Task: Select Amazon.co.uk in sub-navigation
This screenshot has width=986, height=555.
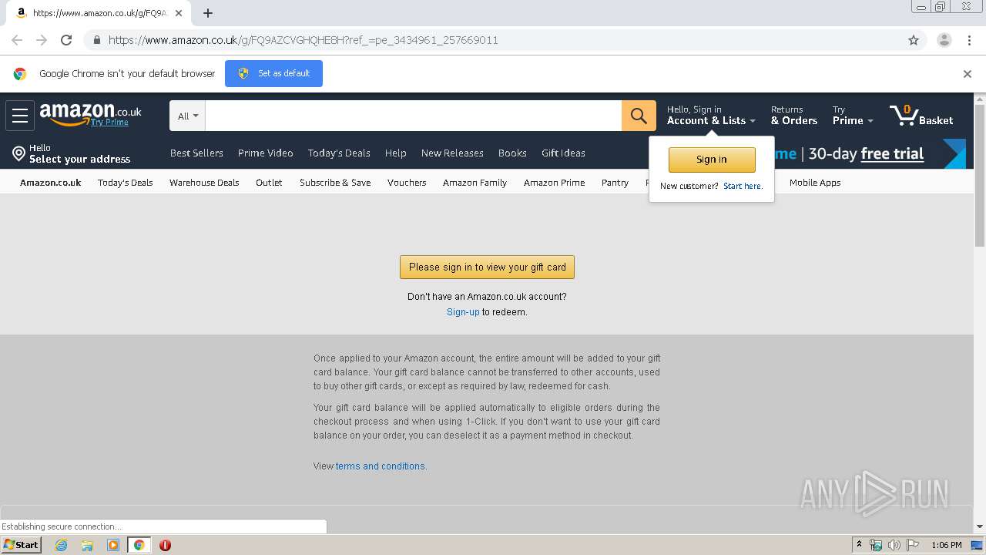Action: [x=50, y=183]
